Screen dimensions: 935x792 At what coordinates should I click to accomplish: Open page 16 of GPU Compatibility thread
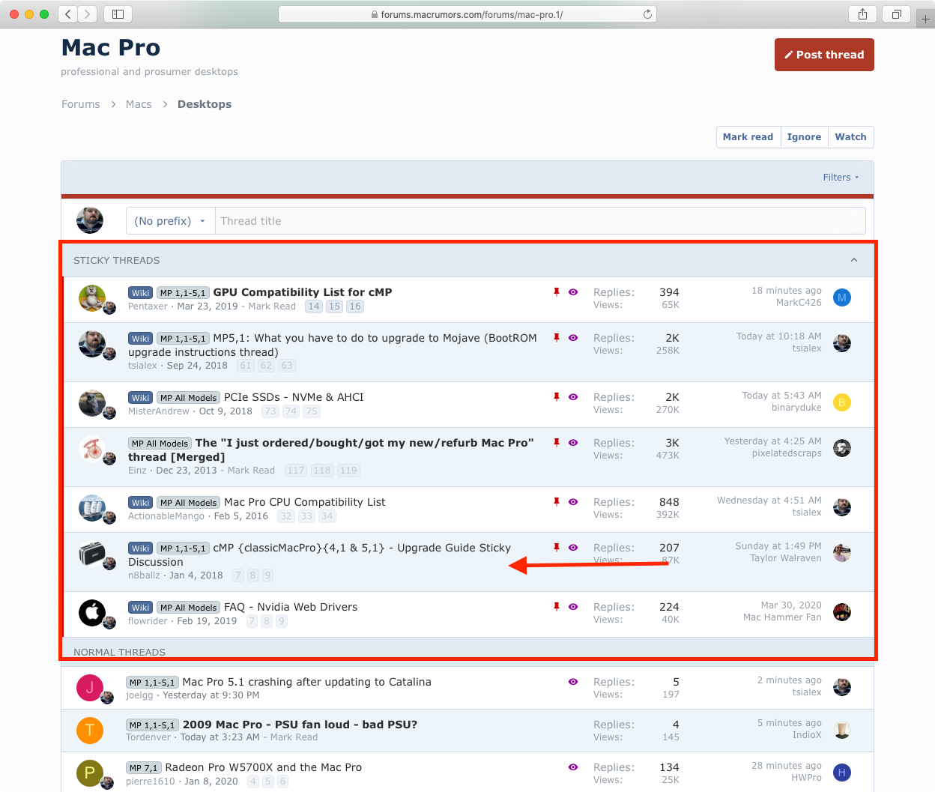tap(355, 306)
